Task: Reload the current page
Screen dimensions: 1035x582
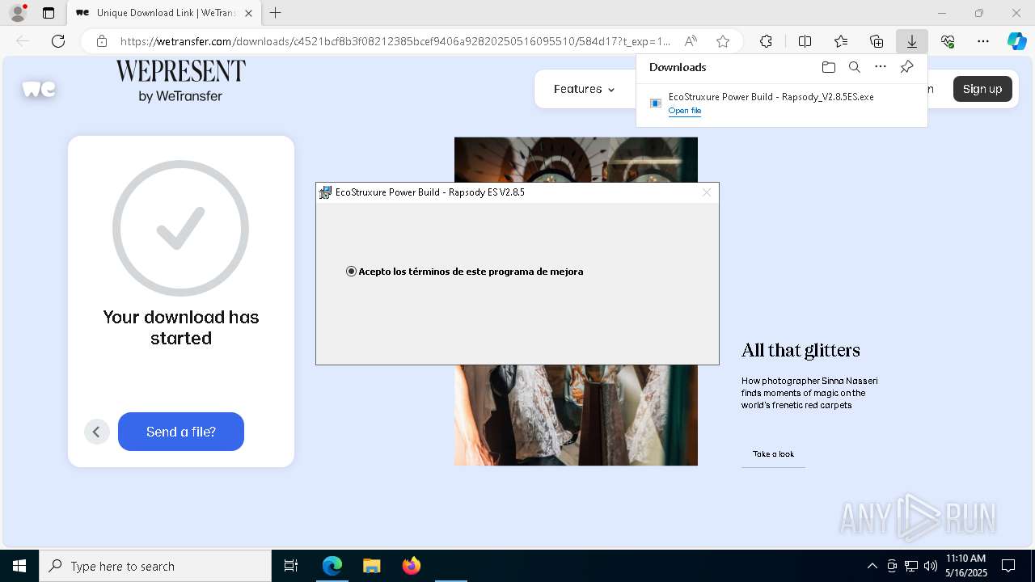Action: click(58, 41)
